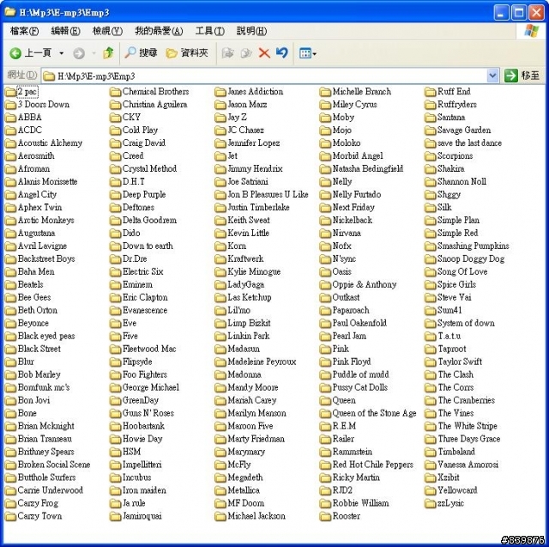
Task: Select the ABBA folder icon
Action: click(x=10, y=118)
